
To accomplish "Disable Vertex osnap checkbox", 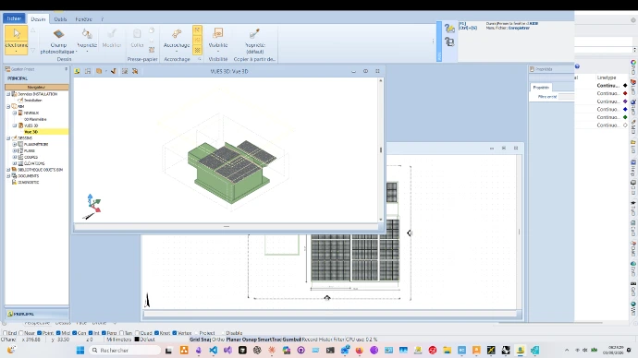I will pos(175,333).
